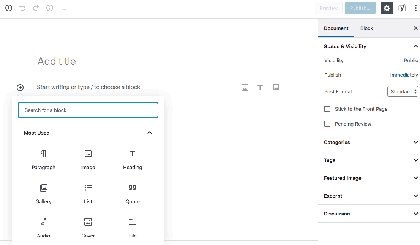Insert a heading via the inline T icon
This screenshot has height=245, width=420.
click(x=260, y=88)
